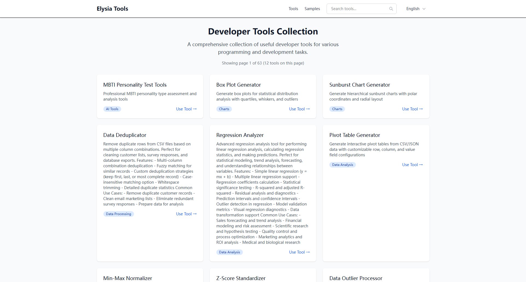
Task: Click the Elysia Tools logo
Action: click(112, 8)
